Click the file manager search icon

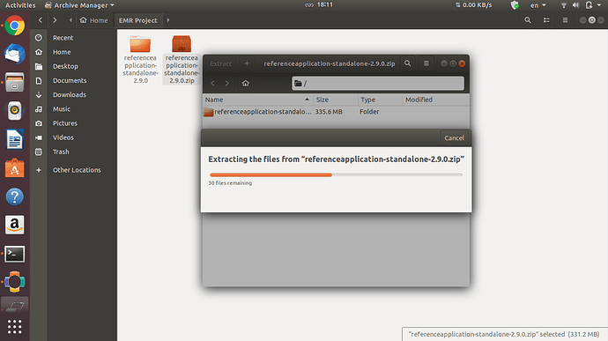click(x=528, y=20)
